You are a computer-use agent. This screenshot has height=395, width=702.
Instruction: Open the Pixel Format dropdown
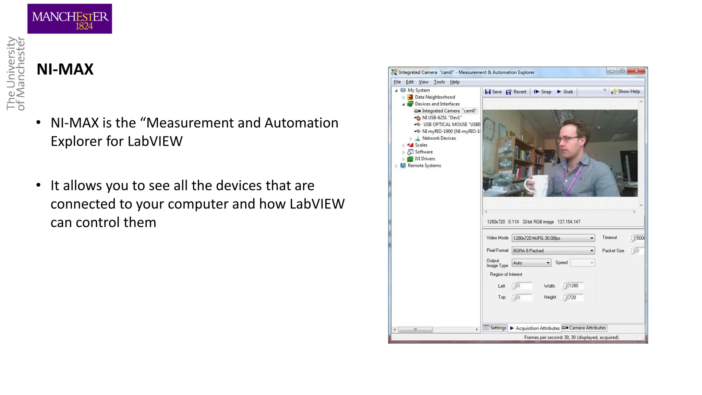pos(553,251)
